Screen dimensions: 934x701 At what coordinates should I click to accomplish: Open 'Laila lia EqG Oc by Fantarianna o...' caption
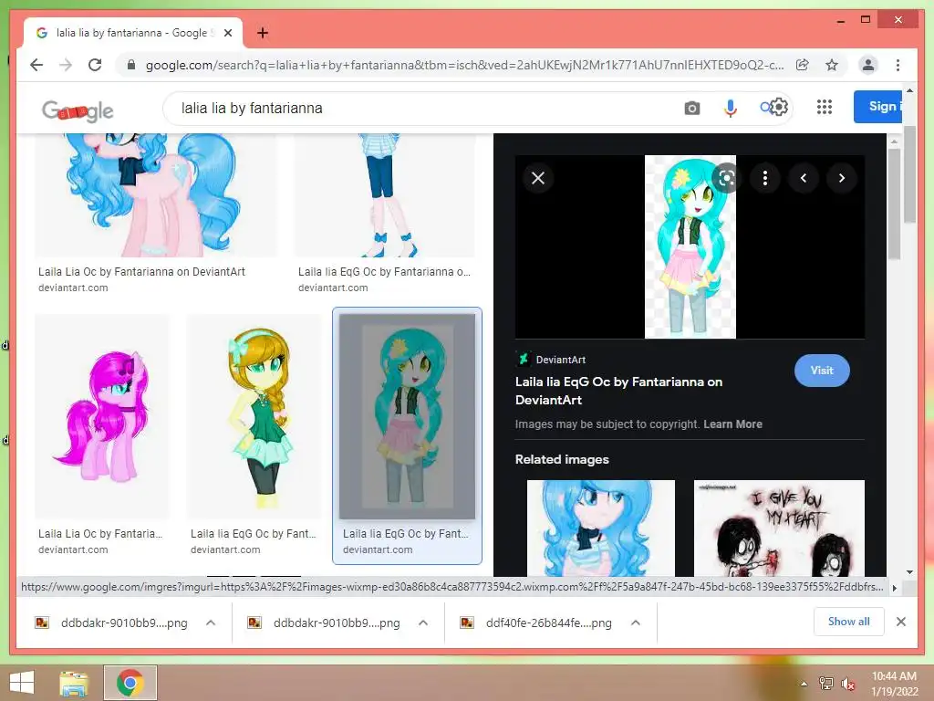tap(384, 272)
